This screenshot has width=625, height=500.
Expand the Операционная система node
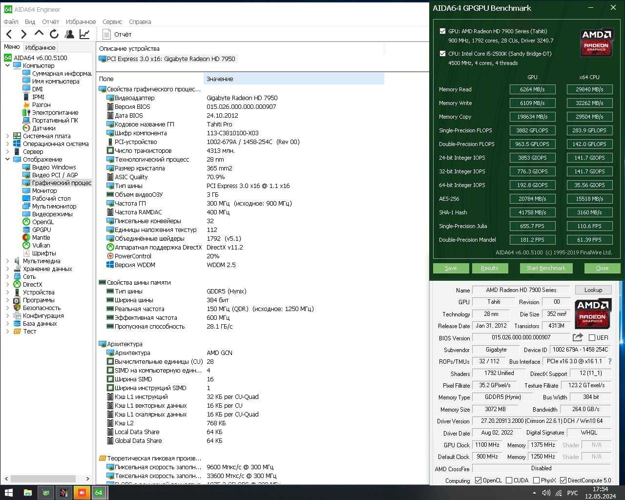tap(7, 144)
